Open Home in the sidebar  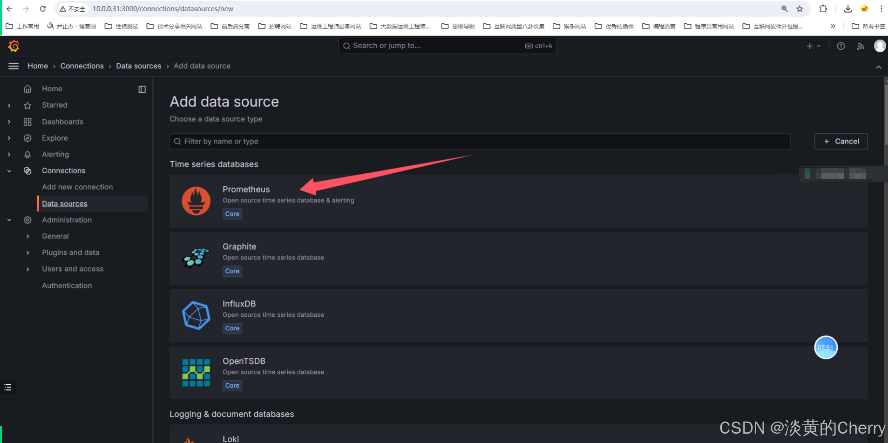(x=52, y=89)
